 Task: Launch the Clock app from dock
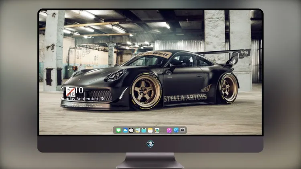131,130
